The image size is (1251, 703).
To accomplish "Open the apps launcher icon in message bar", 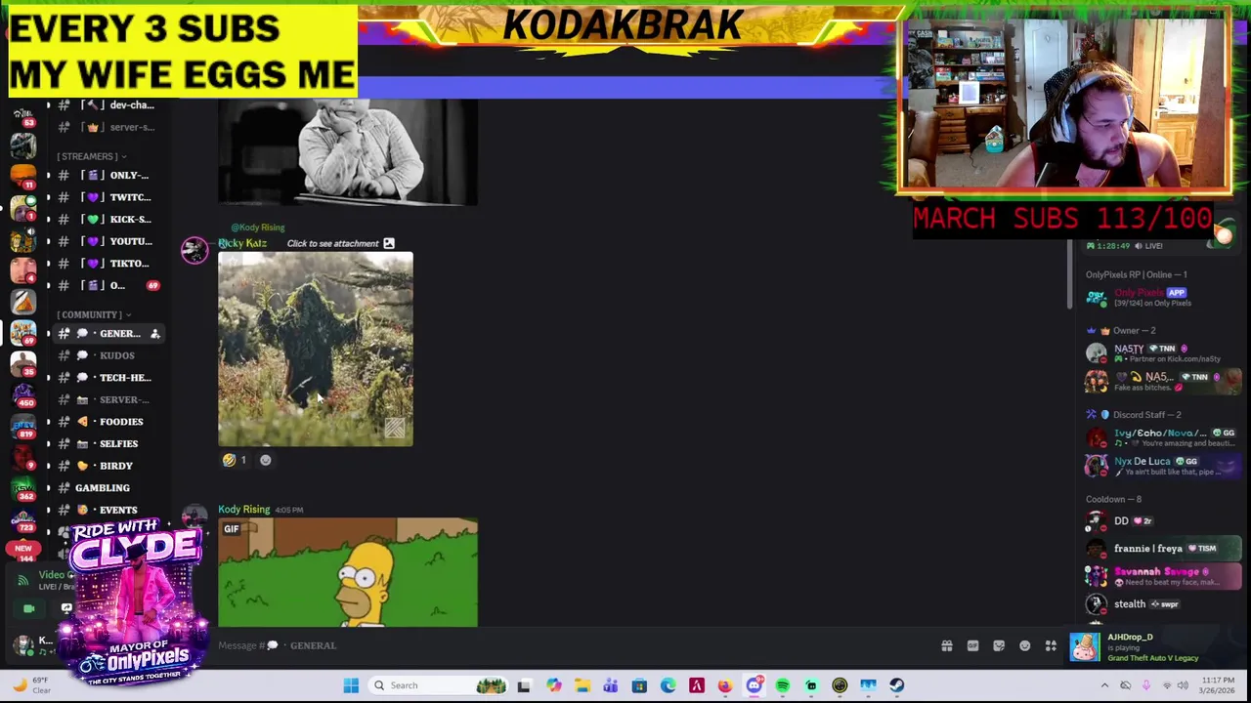I will point(1051,645).
